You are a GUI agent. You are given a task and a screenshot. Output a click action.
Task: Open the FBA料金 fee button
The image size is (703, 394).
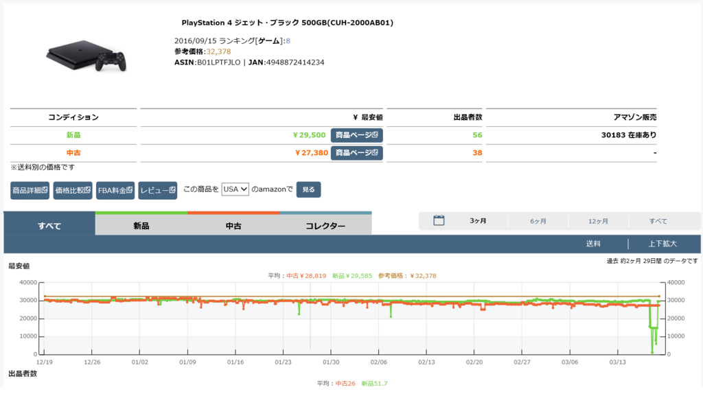115,191
